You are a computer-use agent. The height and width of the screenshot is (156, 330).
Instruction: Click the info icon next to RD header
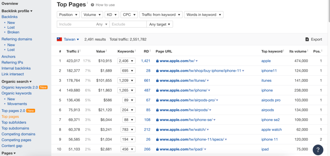[x=150, y=50]
